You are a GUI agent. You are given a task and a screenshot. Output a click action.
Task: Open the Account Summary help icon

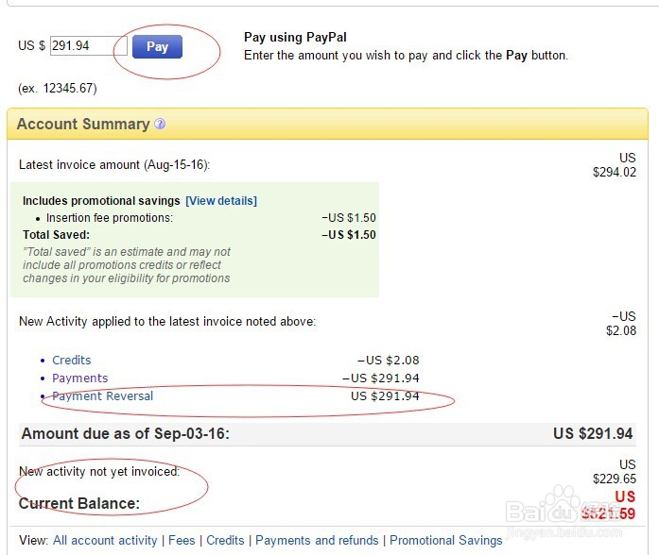[x=160, y=125]
